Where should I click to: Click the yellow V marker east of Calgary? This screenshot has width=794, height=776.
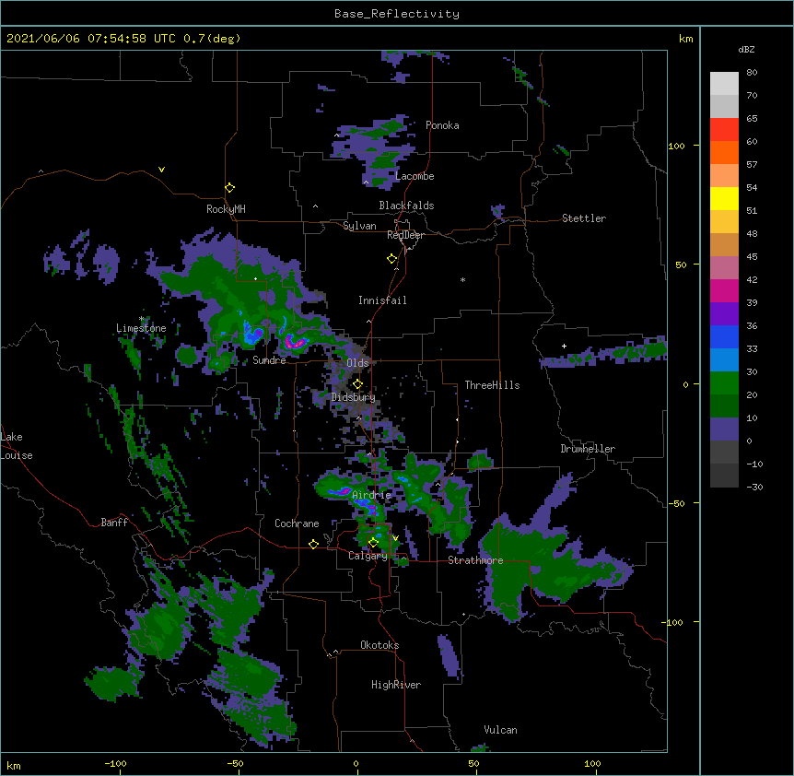(395, 537)
